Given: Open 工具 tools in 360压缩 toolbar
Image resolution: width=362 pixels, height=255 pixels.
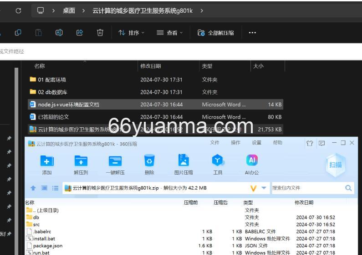Looking at the screenshot, I should point(218,165).
